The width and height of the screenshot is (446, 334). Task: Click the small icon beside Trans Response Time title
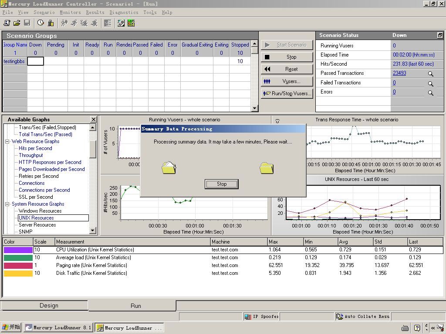277,121
